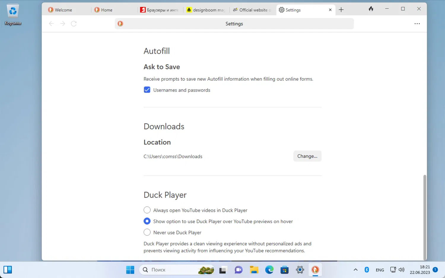Close the Settings tab

click(330, 10)
